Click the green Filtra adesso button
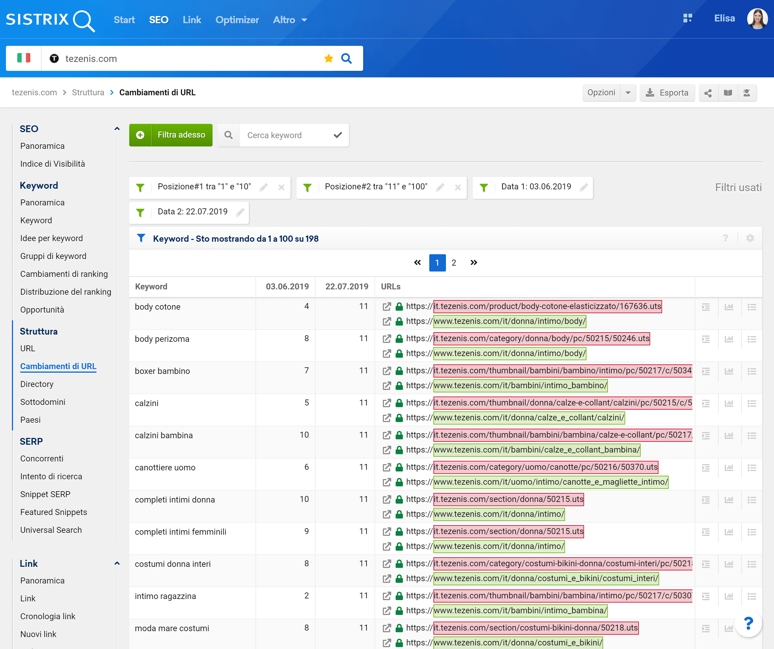774x649 pixels. [171, 135]
